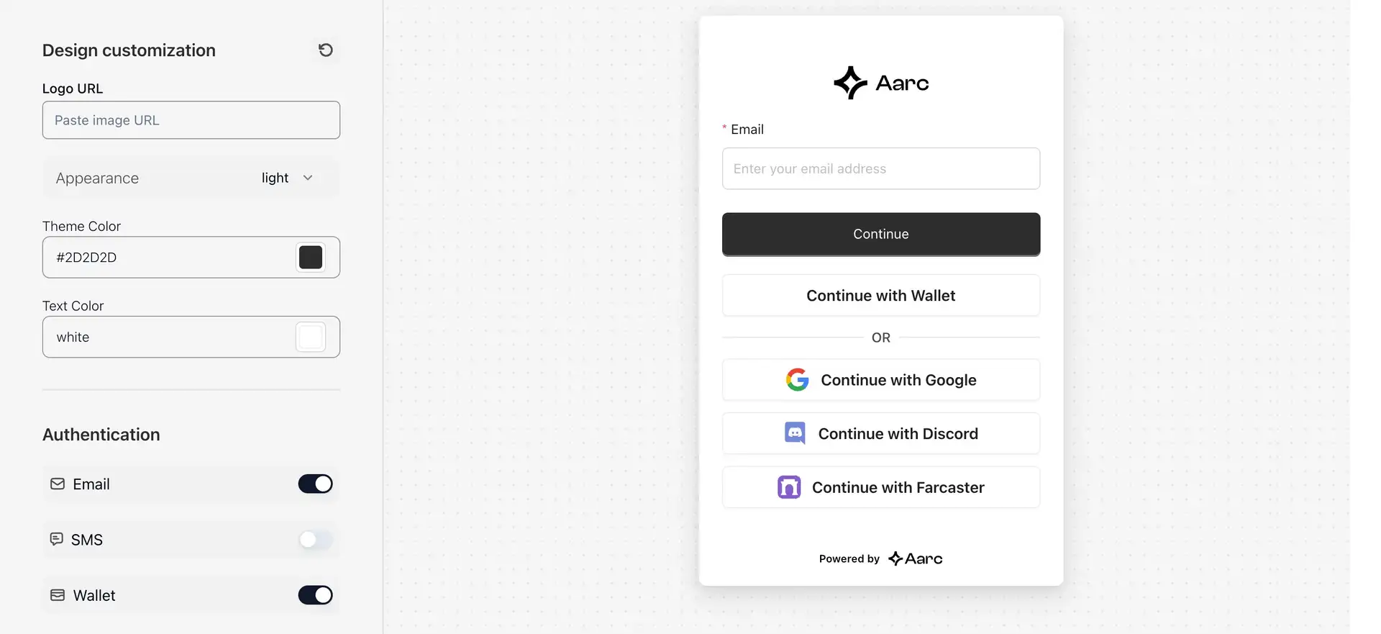The width and height of the screenshot is (1381, 634).
Task: Click the dark Continue button
Action: pos(881,234)
